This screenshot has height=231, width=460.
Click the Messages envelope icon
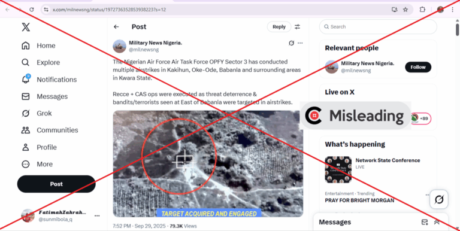pos(26,96)
